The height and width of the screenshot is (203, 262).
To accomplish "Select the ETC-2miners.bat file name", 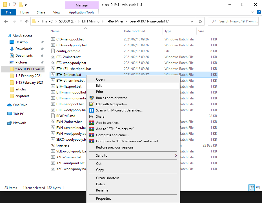I will 68,57.
